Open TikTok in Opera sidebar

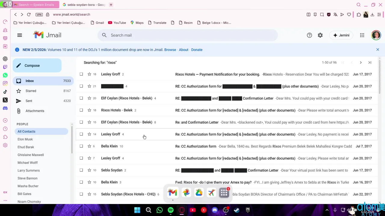(5, 92)
